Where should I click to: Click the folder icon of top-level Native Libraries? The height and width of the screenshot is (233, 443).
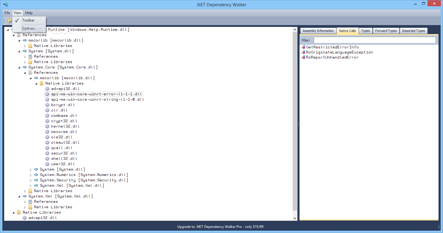pos(19,212)
